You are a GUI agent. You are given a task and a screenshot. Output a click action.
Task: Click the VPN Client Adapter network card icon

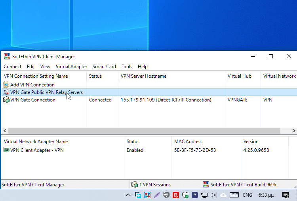6,150
